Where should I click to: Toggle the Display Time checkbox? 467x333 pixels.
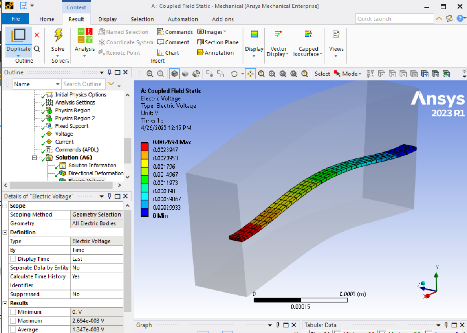[x=13, y=259]
